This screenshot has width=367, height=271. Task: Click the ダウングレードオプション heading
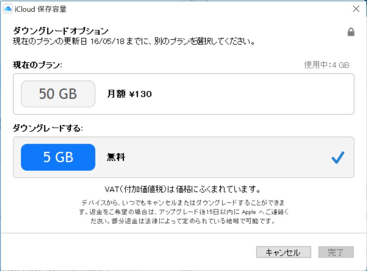coord(61,31)
